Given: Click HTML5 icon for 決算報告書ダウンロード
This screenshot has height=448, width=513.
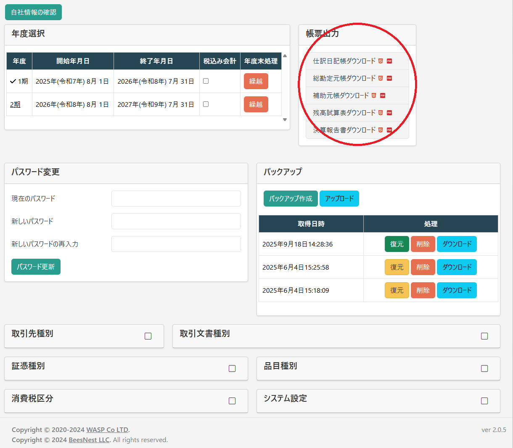Looking at the screenshot, I should 381,130.
